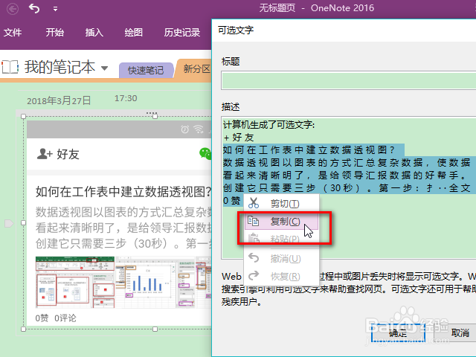Click the 0评论 text in the image
The image size is (476, 357).
(x=65, y=318)
